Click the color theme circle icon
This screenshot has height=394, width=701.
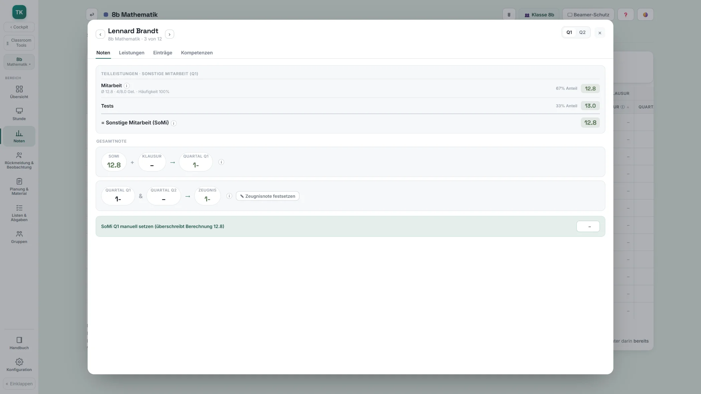pos(645,15)
